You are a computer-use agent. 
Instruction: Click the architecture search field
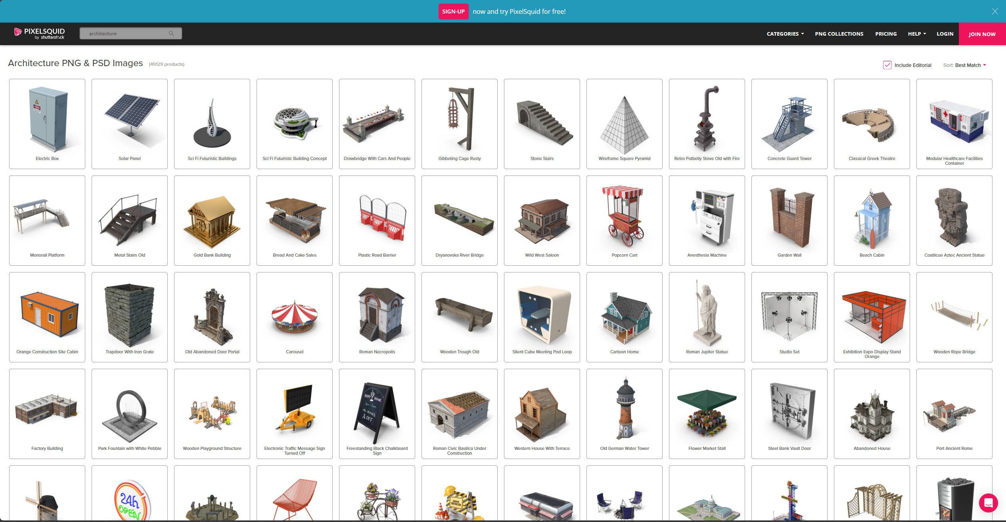pyautogui.click(x=131, y=33)
